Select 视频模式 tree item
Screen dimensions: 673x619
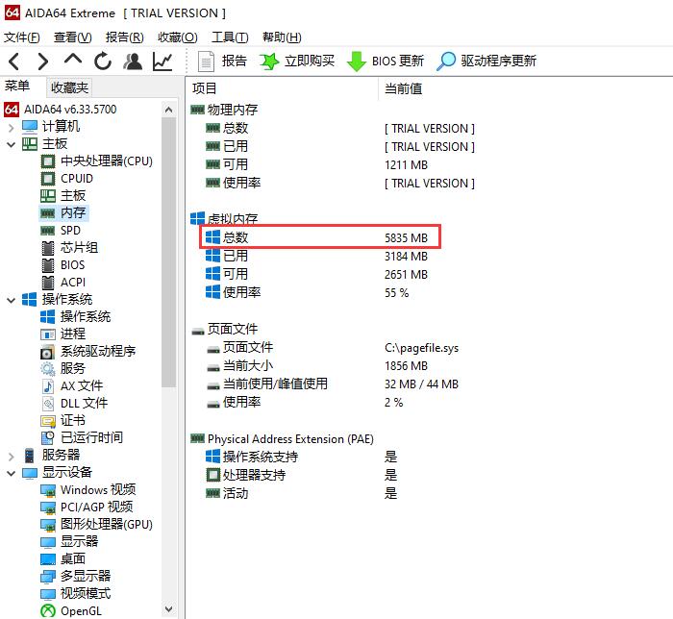76,594
